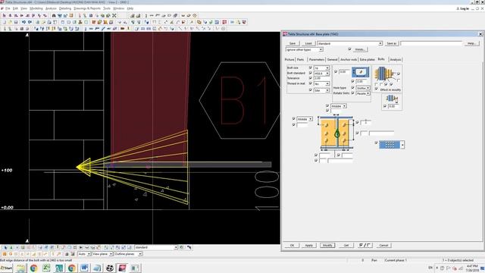The image size is (485, 273).
Task: Toggle the Hole type checkbox
Action: pos(353,88)
